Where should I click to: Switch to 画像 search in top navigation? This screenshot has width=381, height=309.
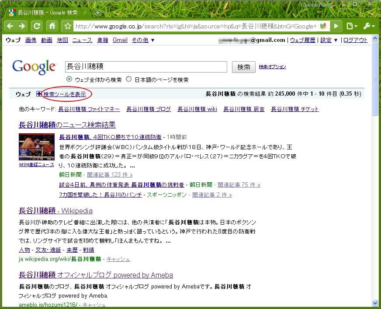(31, 40)
